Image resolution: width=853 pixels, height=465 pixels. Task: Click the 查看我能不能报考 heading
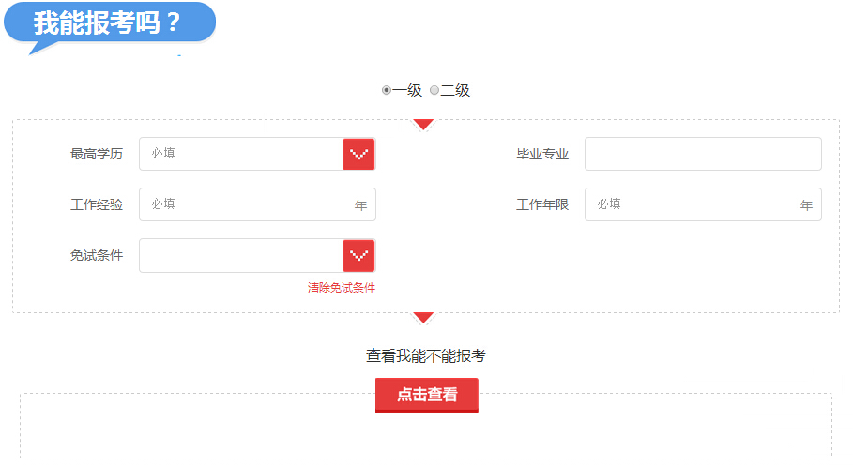tap(425, 356)
